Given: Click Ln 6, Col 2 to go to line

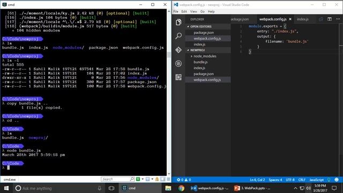Looking at the screenshot, I should coord(257,180).
